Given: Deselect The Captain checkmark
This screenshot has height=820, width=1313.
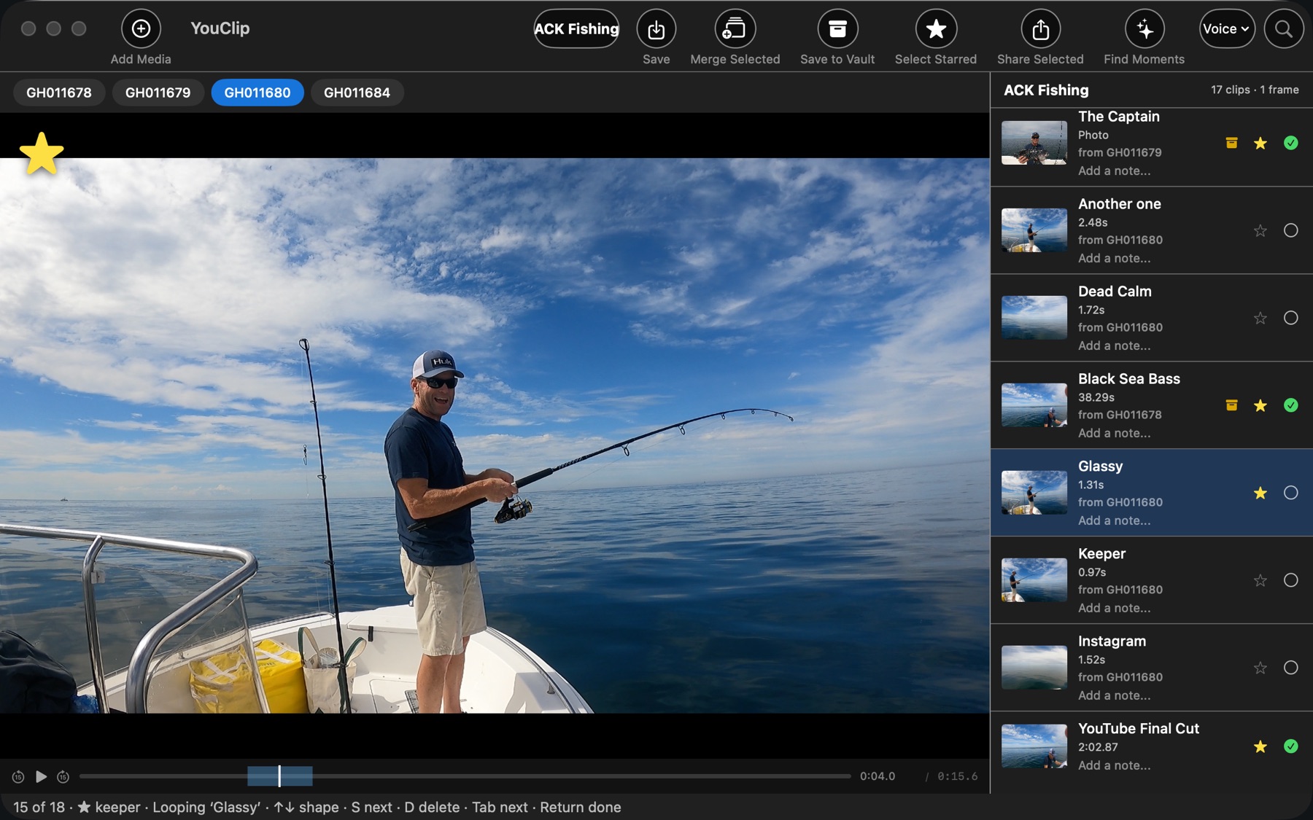Looking at the screenshot, I should (1290, 143).
